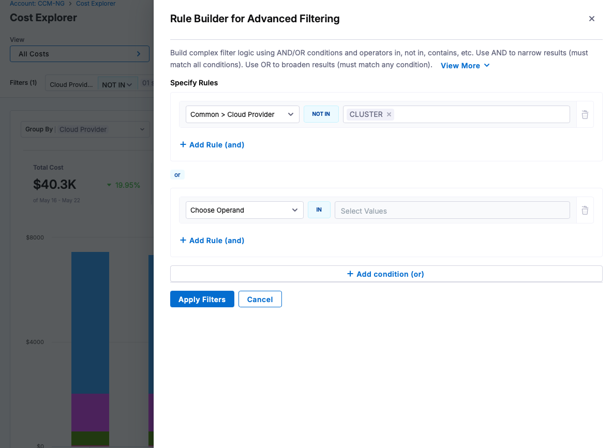Toggle the NOT IN operator in first rule
This screenshot has height=448, width=612.
[321, 114]
